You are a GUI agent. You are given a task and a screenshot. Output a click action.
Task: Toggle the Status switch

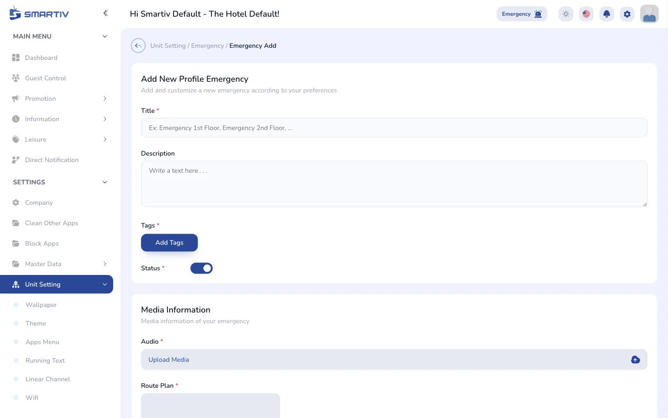201,268
